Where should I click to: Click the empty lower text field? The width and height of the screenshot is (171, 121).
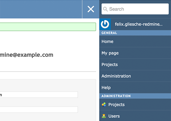tap(39, 109)
